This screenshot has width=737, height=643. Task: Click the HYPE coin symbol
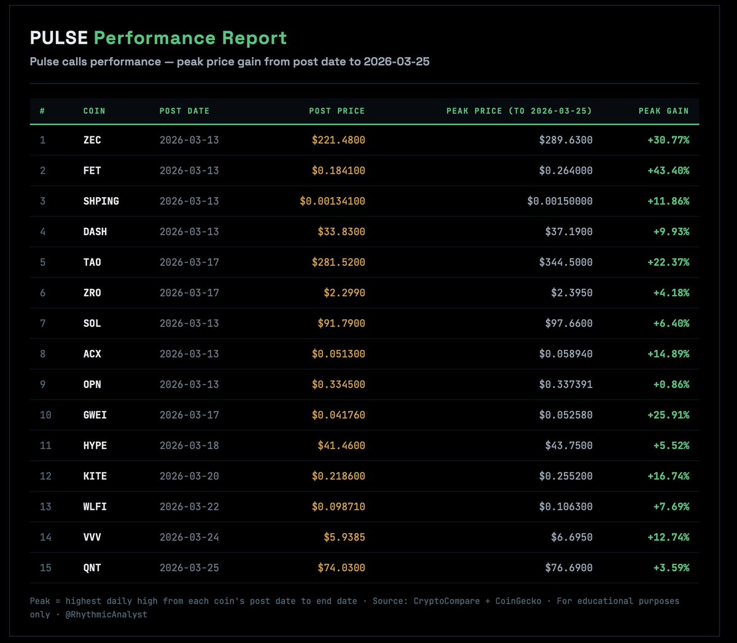(x=95, y=445)
